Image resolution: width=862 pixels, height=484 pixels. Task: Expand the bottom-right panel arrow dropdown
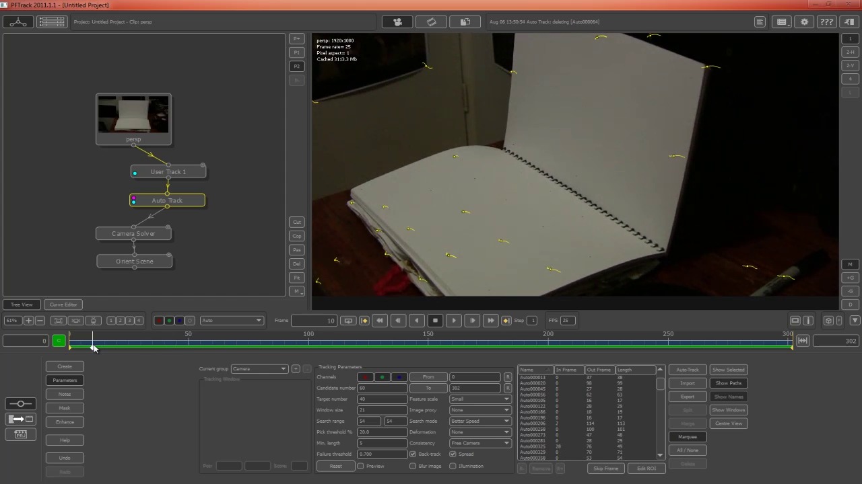[x=855, y=320]
